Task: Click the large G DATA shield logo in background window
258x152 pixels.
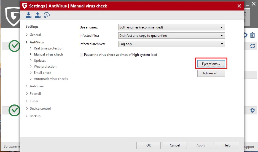Action: point(13,17)
